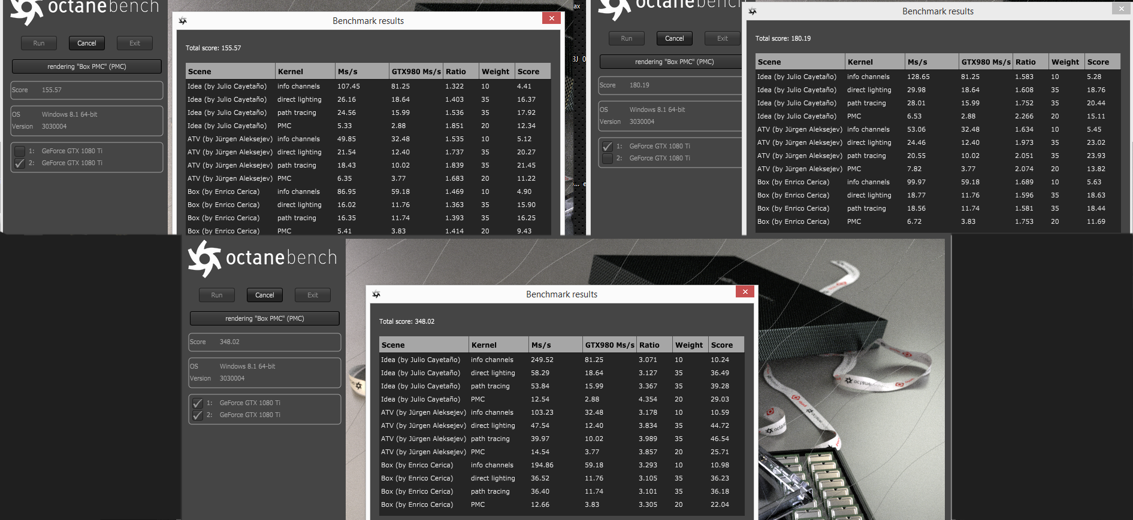Click the Weight column header in the 348.02 results
1133x520 pixels.
(x=691, y=345)
